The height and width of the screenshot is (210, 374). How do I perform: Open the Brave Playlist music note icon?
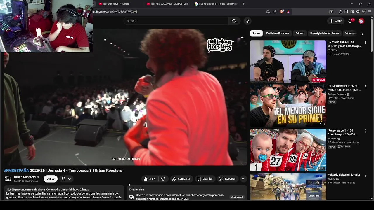click(x=340, y=12)
